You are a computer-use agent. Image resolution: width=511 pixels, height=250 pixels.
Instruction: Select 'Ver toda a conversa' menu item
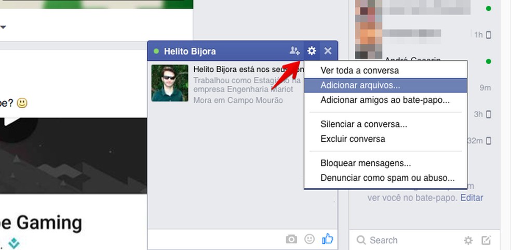point(385,71)
